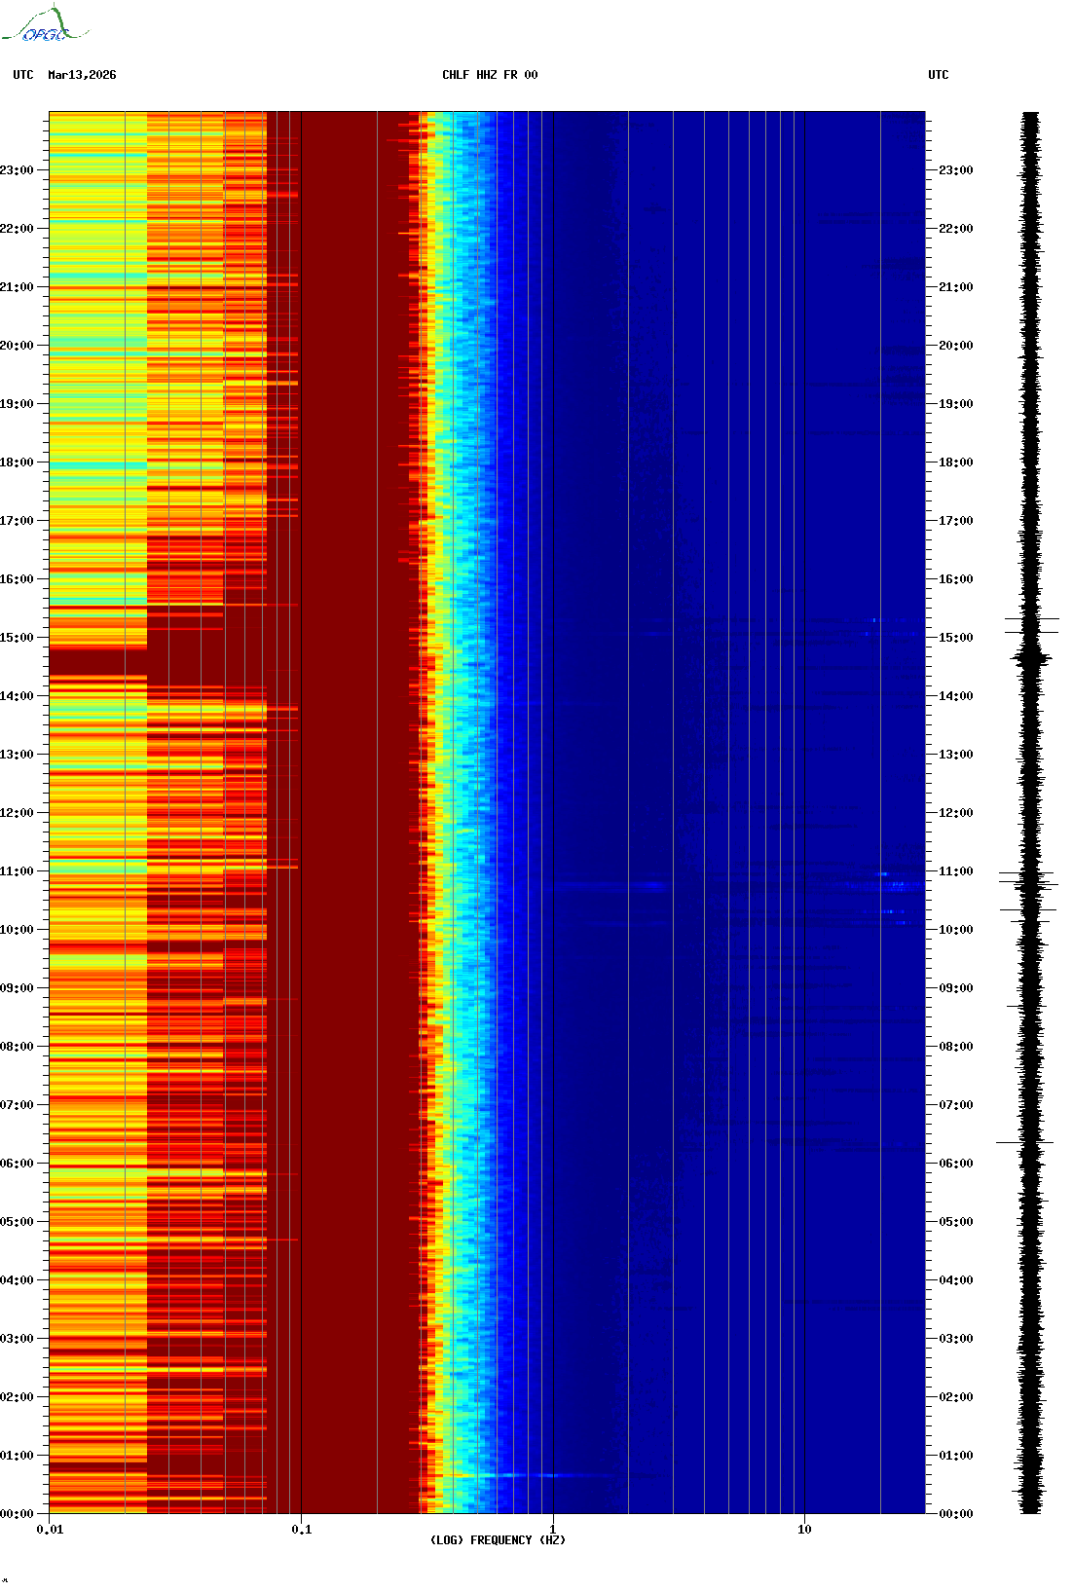Screen dimensions: 1073x1591
Task: Select the 06:00 tick on the left axis
Action: click(18, 1164)
